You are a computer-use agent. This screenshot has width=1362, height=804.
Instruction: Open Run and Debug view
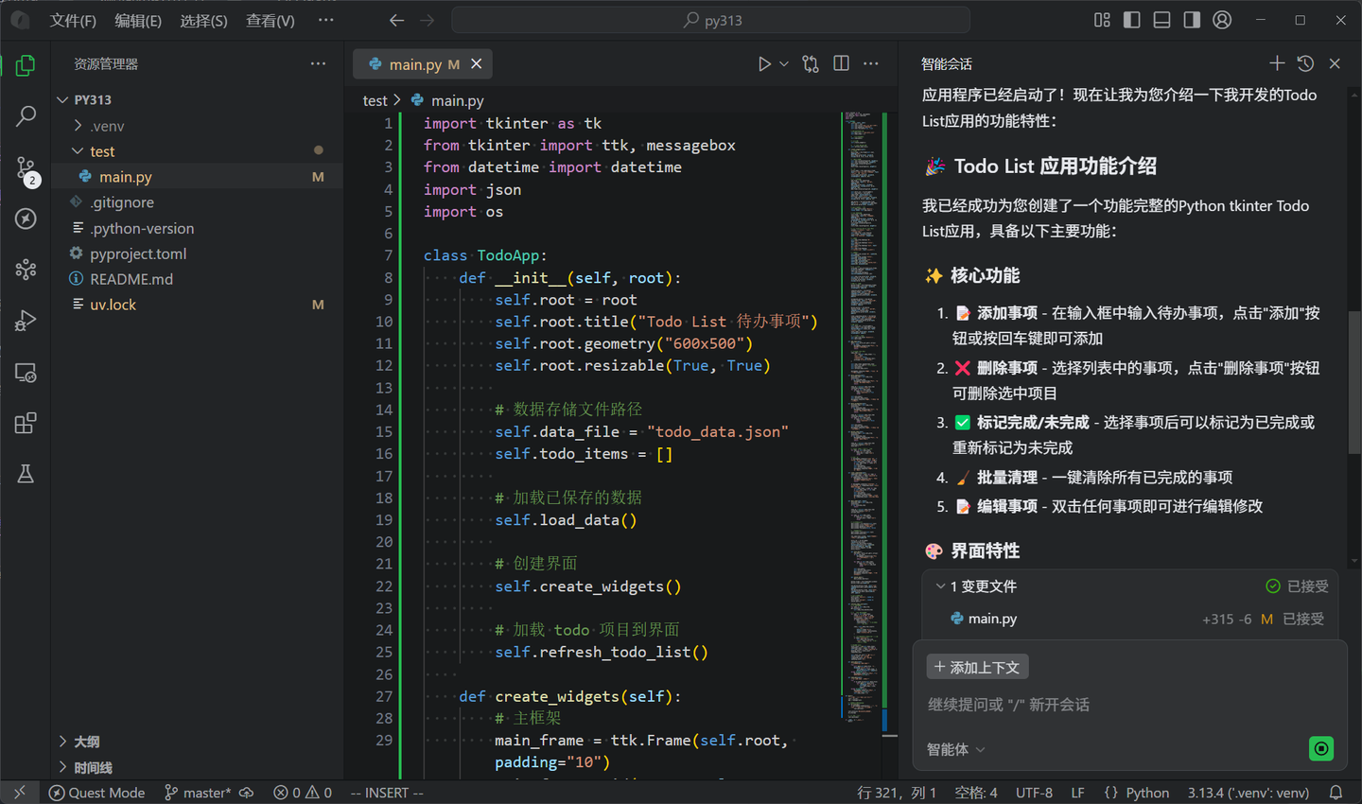(26, 322)
